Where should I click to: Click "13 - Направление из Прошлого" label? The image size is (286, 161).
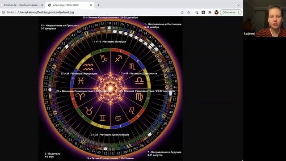tap(60, 25)
